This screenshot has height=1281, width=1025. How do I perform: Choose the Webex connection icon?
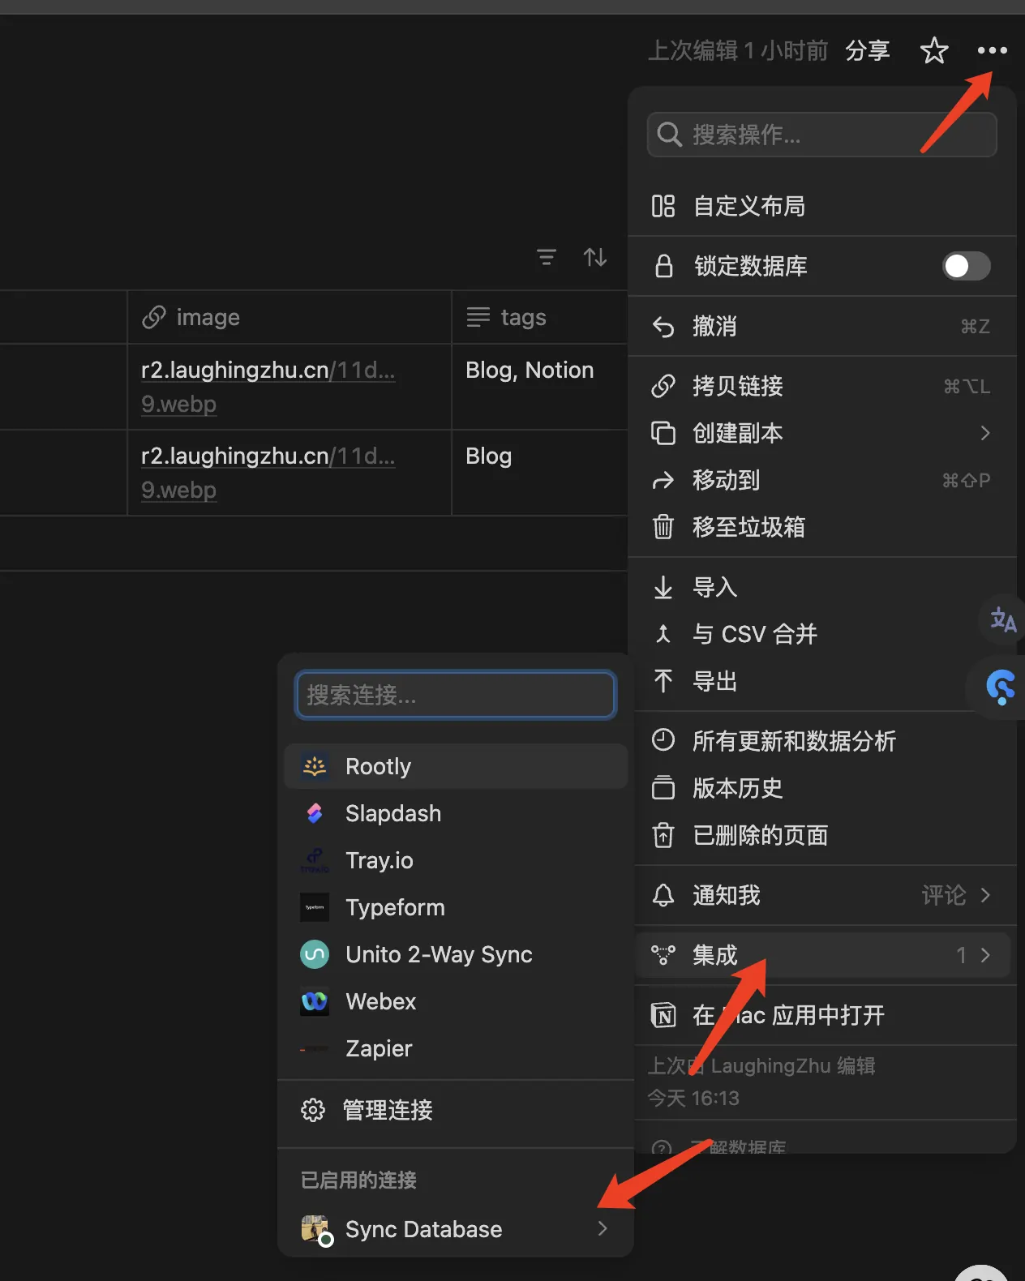315,1001
